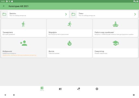Viewport: 139px width, 98px height.
Task: Tap the Android home circle button
Action: click(x=14, y=95)
